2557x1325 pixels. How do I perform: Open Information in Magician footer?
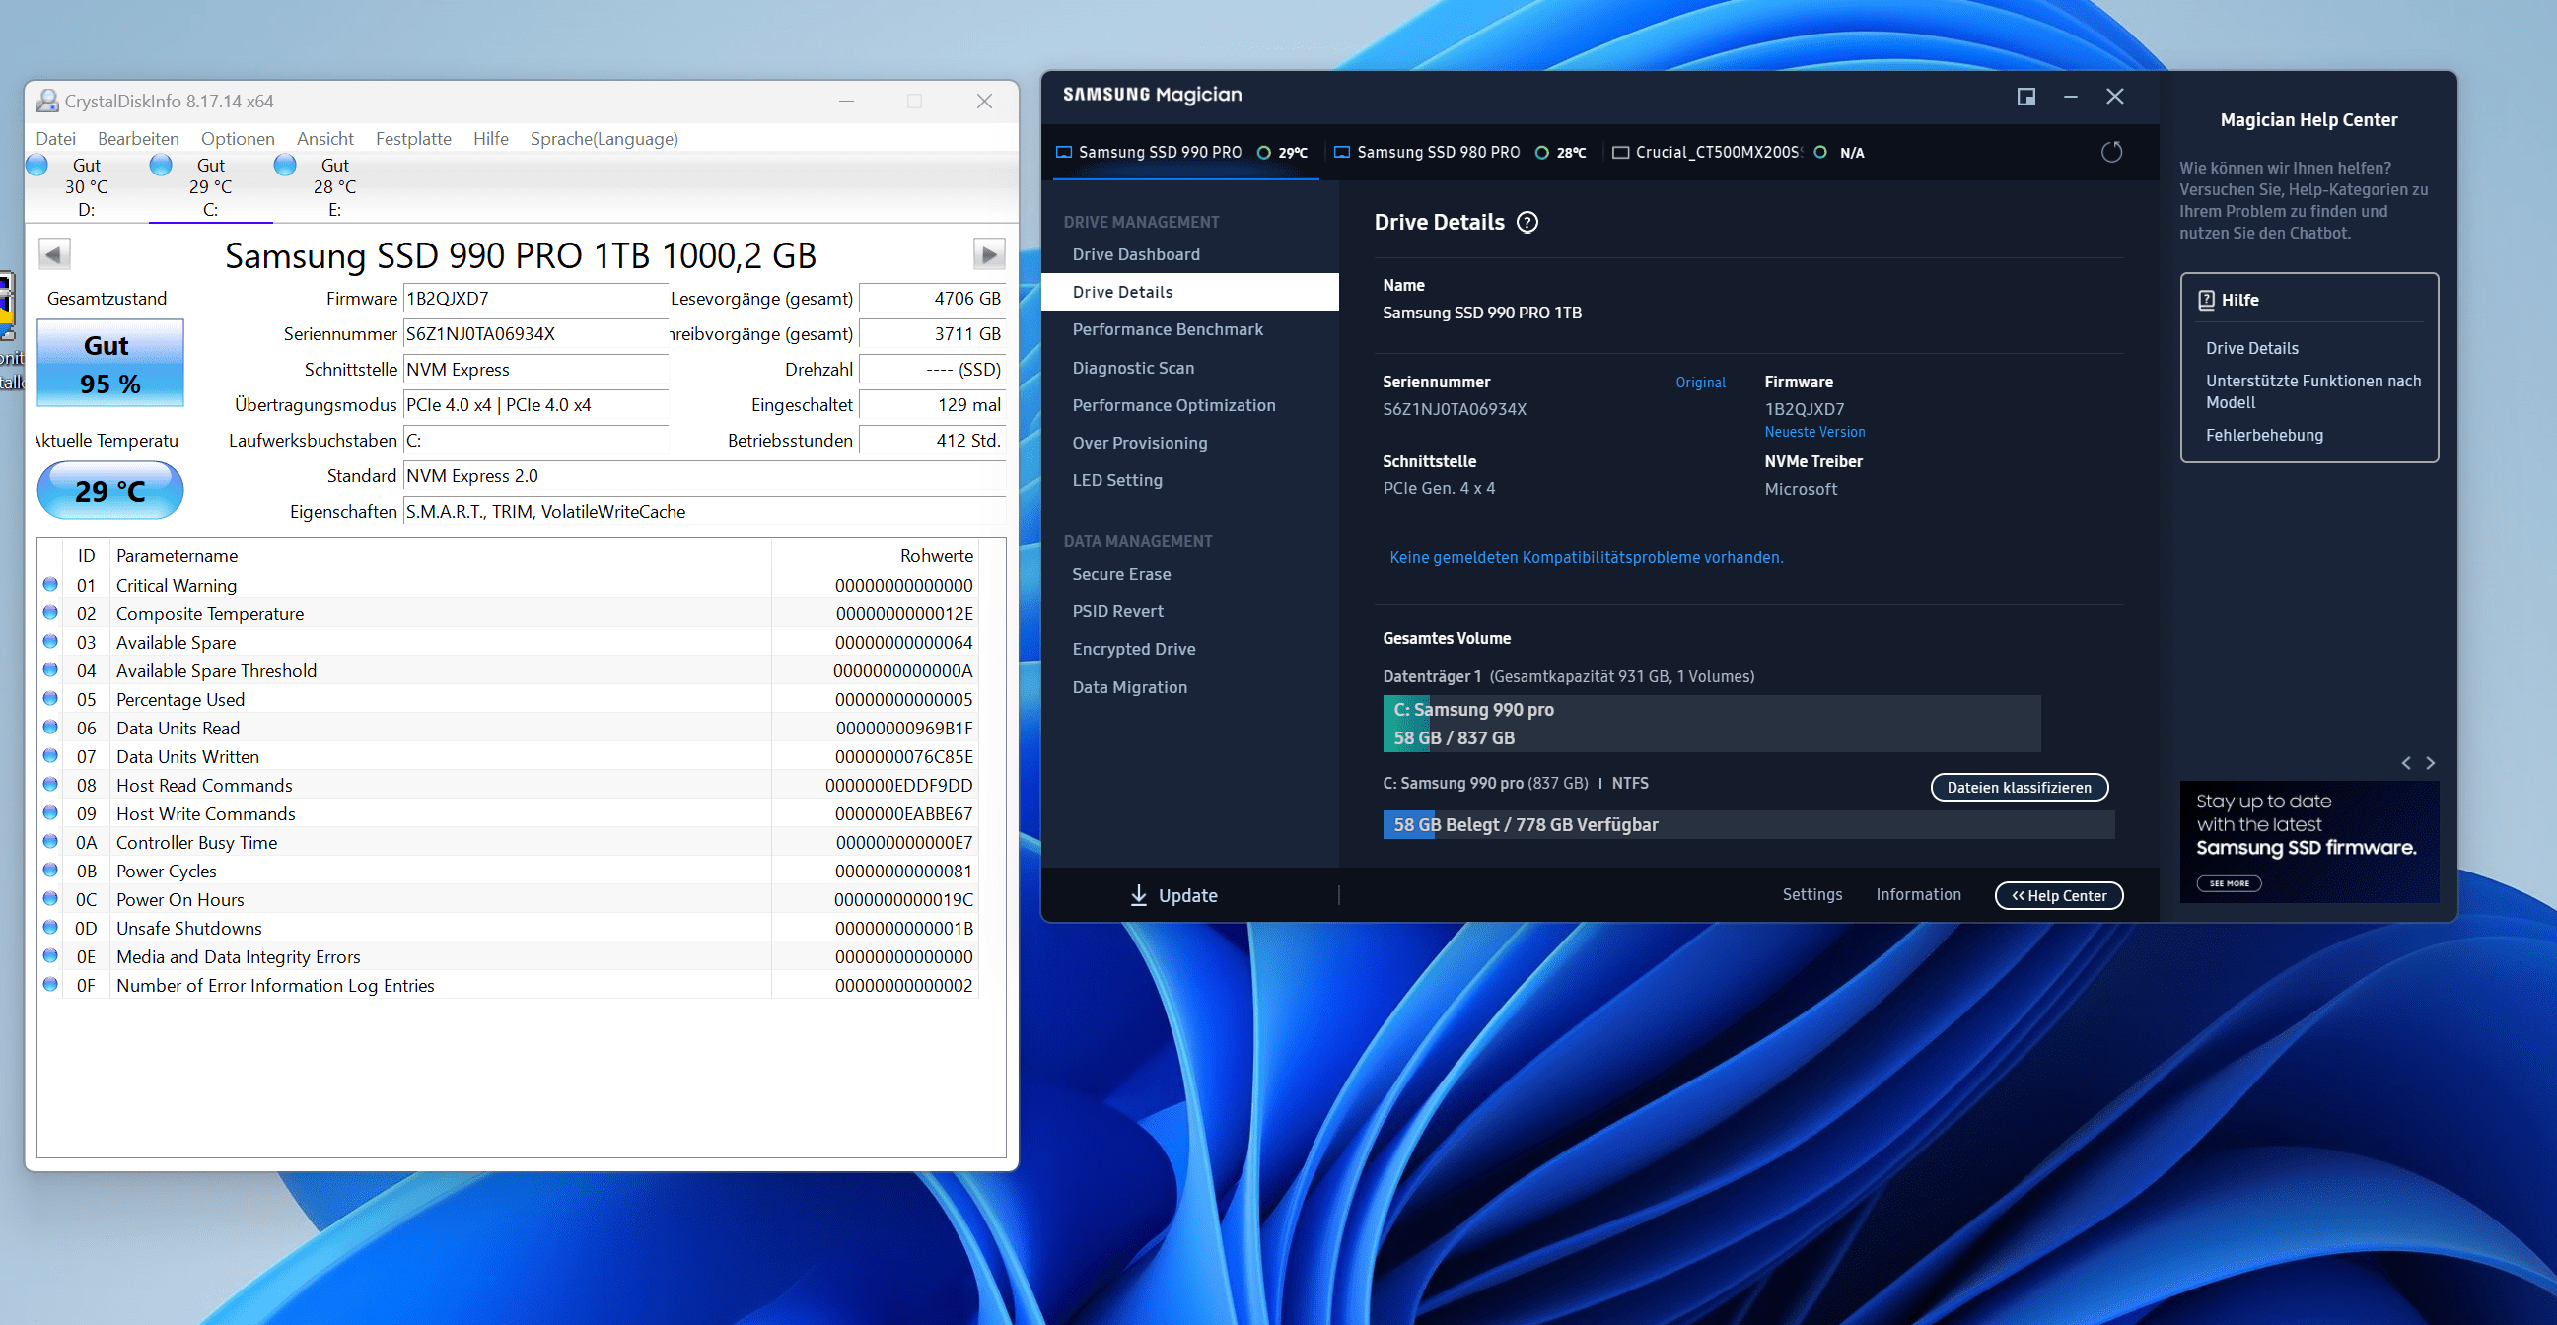click(x=1918, y=894)
